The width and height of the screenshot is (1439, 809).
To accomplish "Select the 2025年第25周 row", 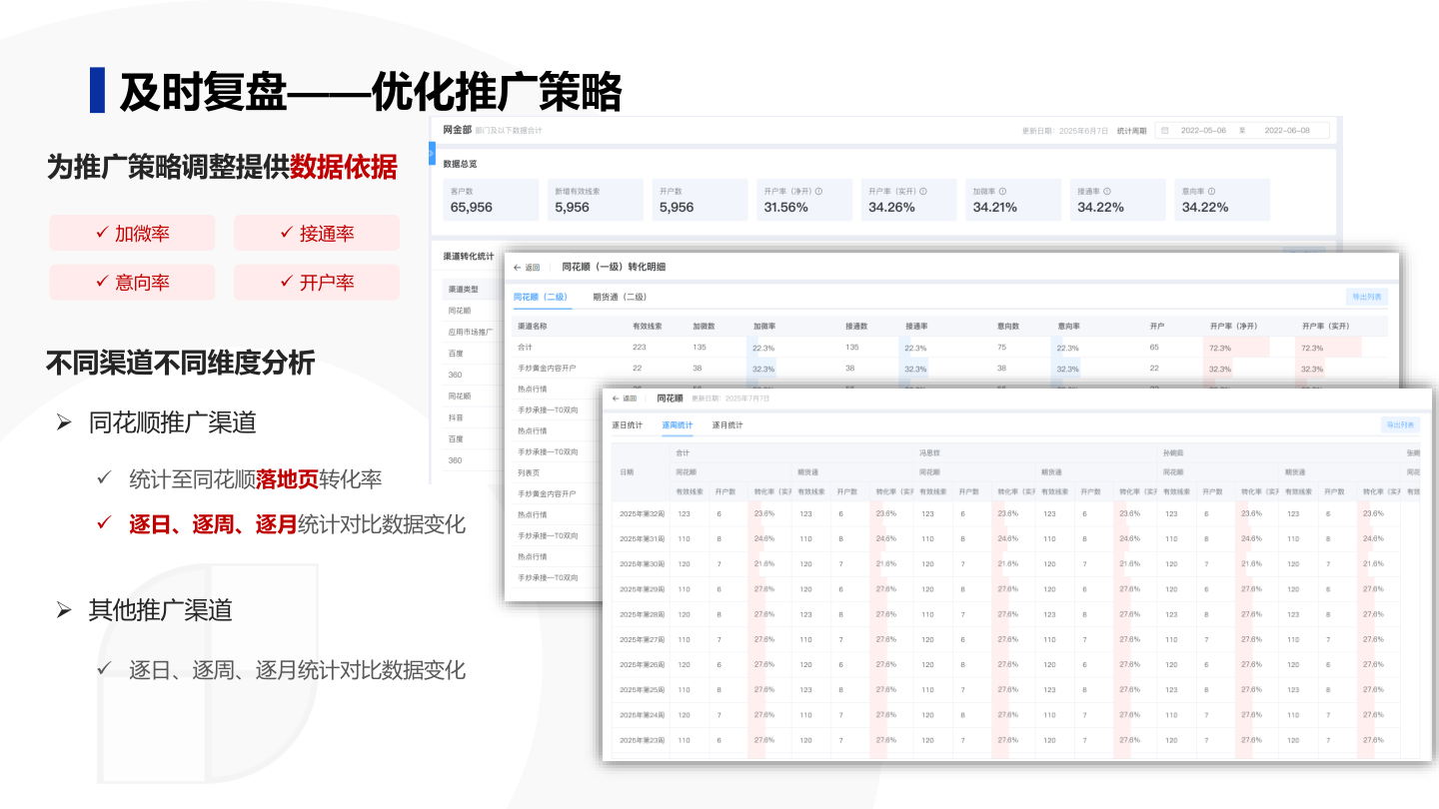I will tap(1013, 689).
